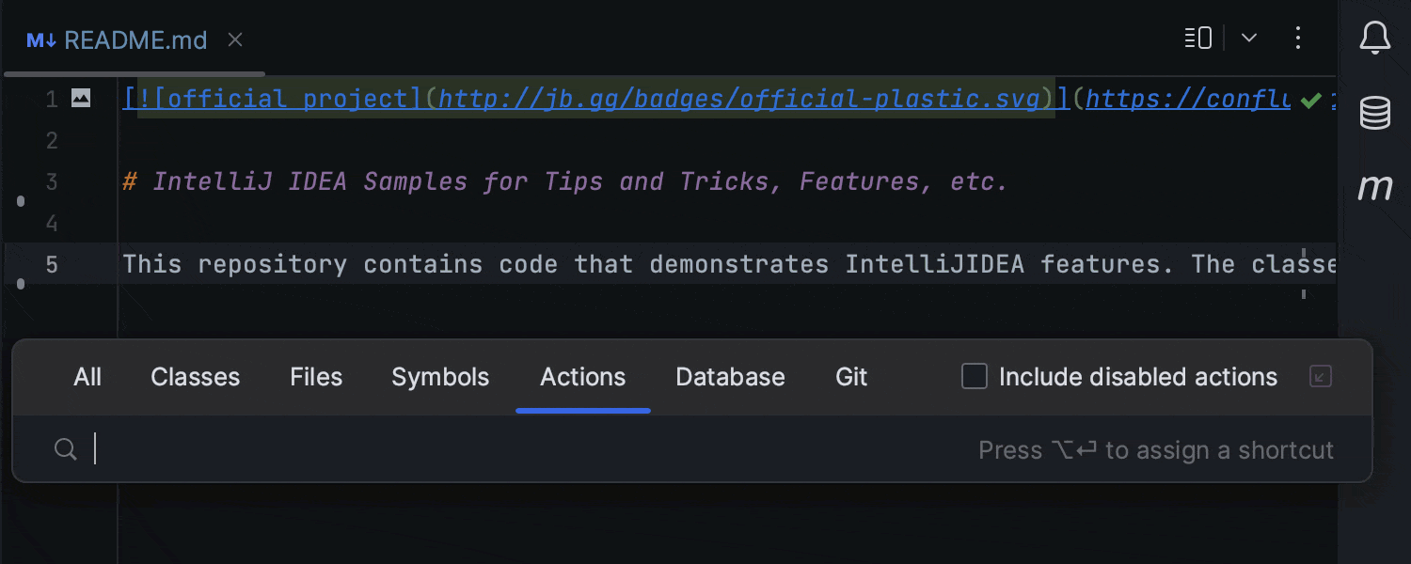Open the Maven tool window
The width and height of the screenshot is (1411, 564).
(x=1374, y=188)
